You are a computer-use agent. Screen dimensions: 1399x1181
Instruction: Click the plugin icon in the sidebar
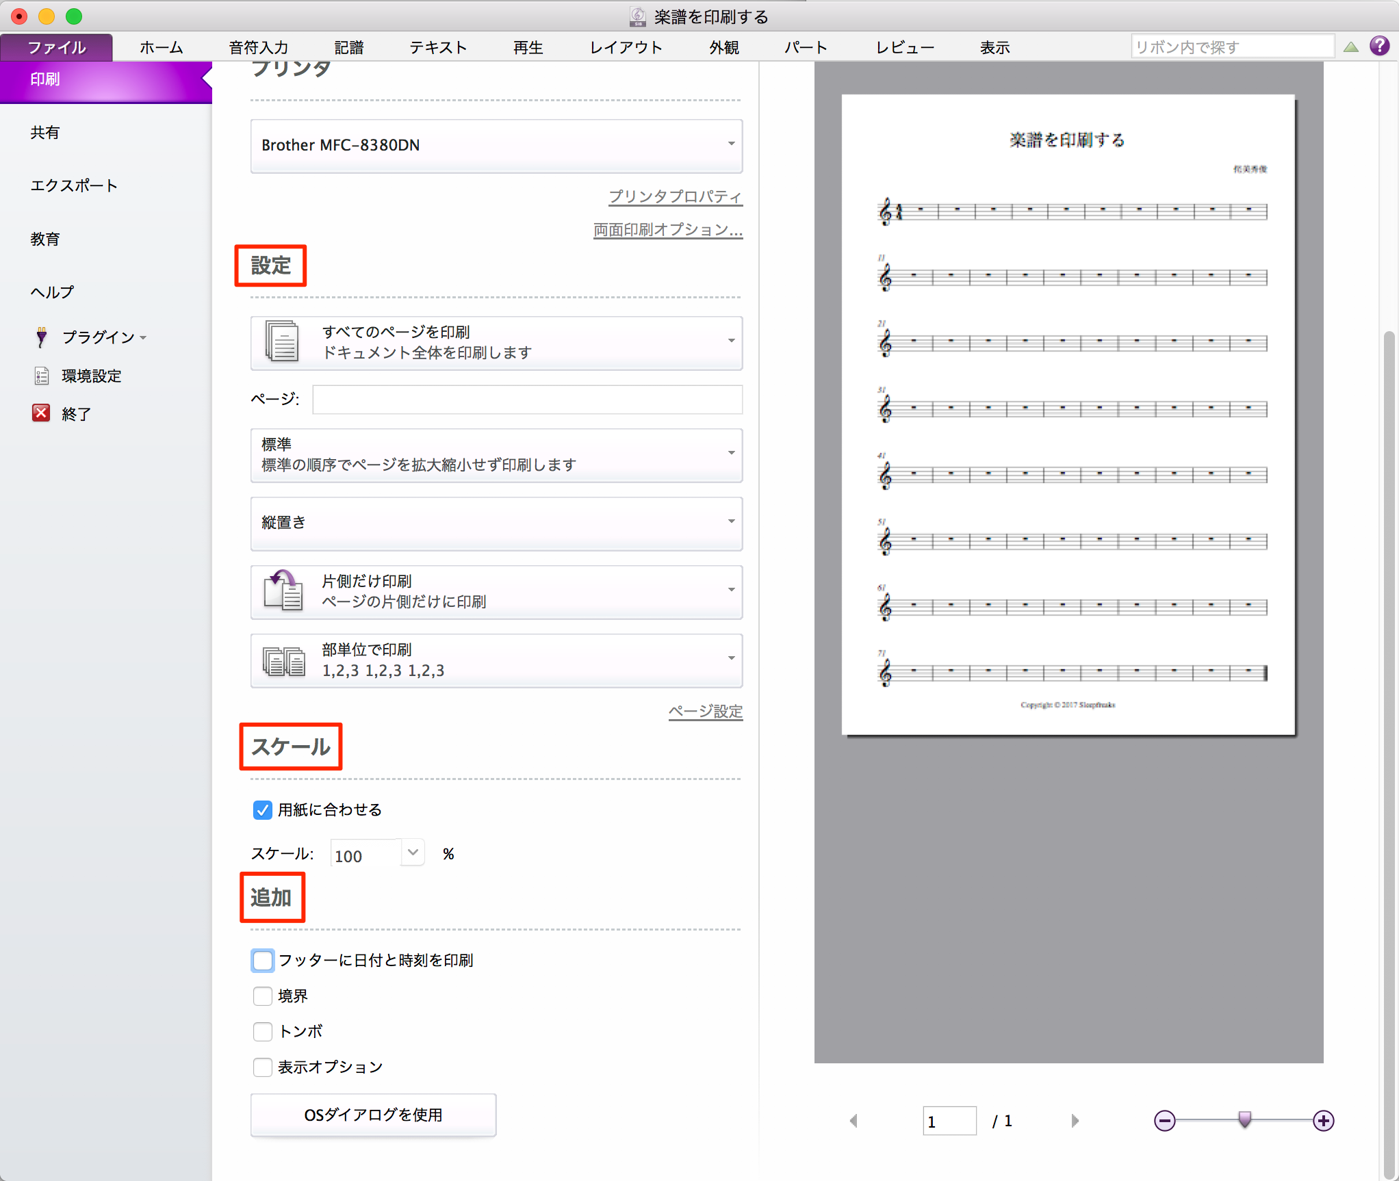click(x=42, y=337)
